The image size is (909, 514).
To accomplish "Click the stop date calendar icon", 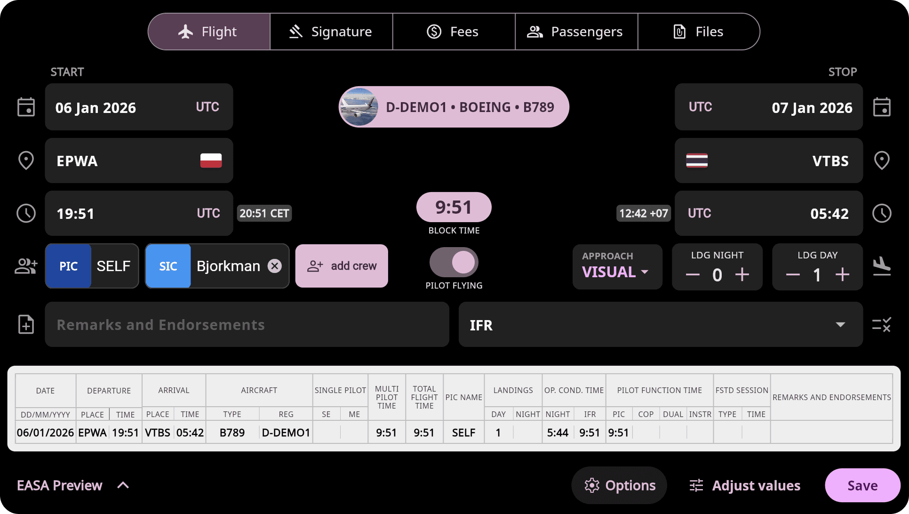I will [x=882, y=107].
